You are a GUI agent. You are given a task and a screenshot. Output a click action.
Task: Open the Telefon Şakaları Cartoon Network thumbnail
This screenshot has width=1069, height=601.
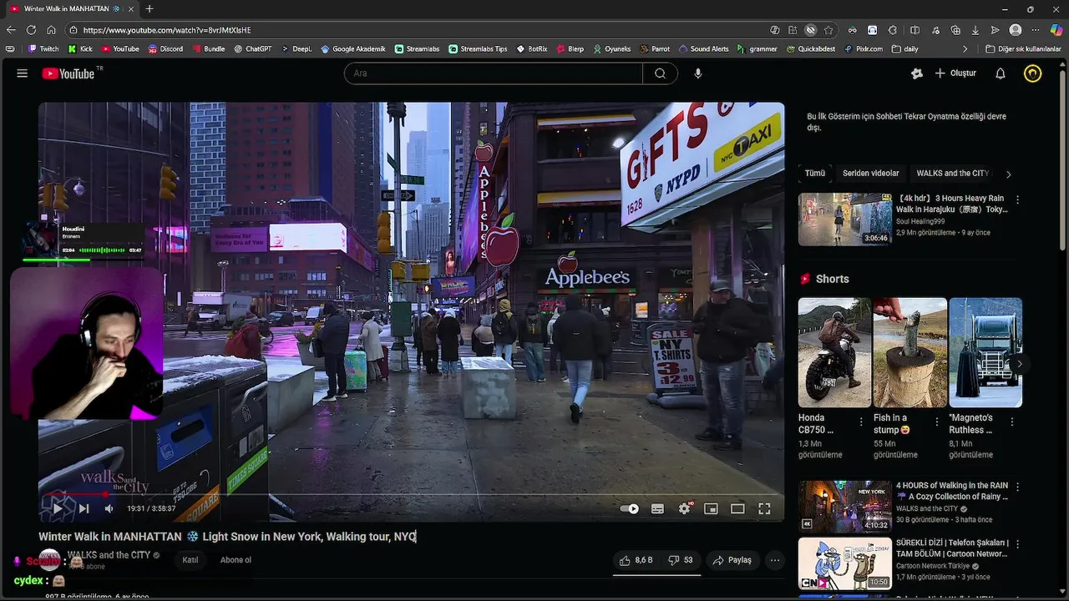(845, 563)
